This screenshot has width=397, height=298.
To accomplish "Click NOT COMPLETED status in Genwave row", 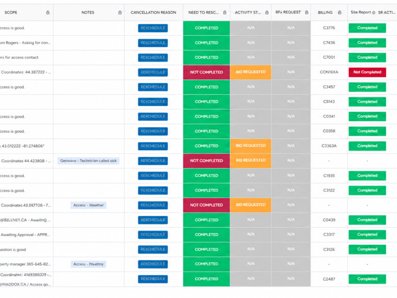I will click(206, 161).
